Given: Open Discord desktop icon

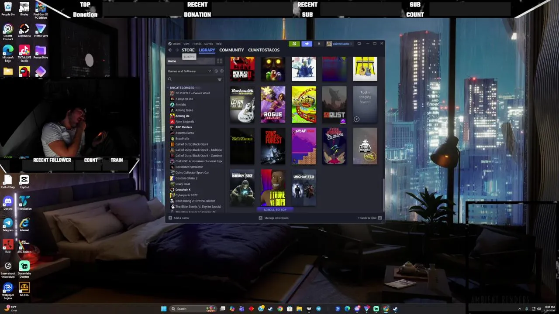Looking at the screenshot, I should coord(8,203).
